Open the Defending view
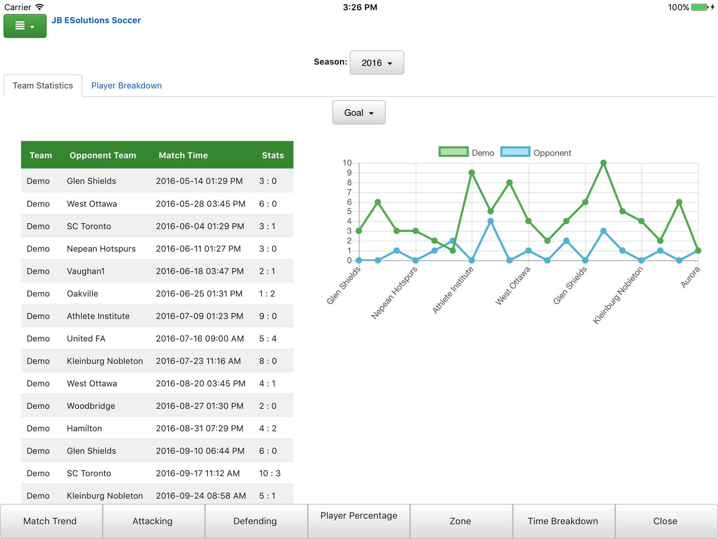The image size is (718, 539). click(x=255, y=521)
